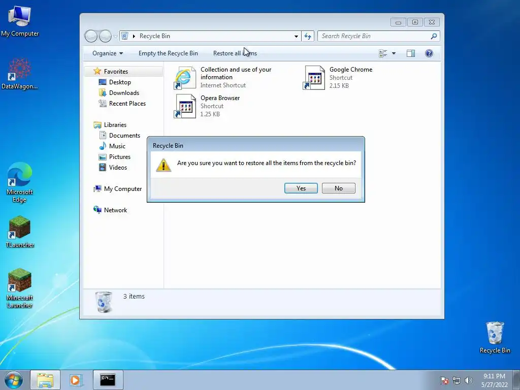This screenshot has height=390, width=520.
Task: Click the Show desktop strip beside the clock
Action: (x=516, y=380)
